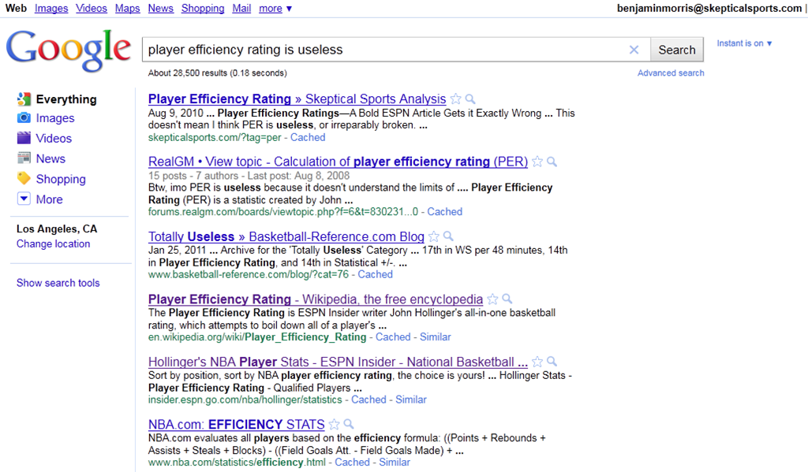Star the Hollinger's NBA Player Stats result

(x=537, y=362)
